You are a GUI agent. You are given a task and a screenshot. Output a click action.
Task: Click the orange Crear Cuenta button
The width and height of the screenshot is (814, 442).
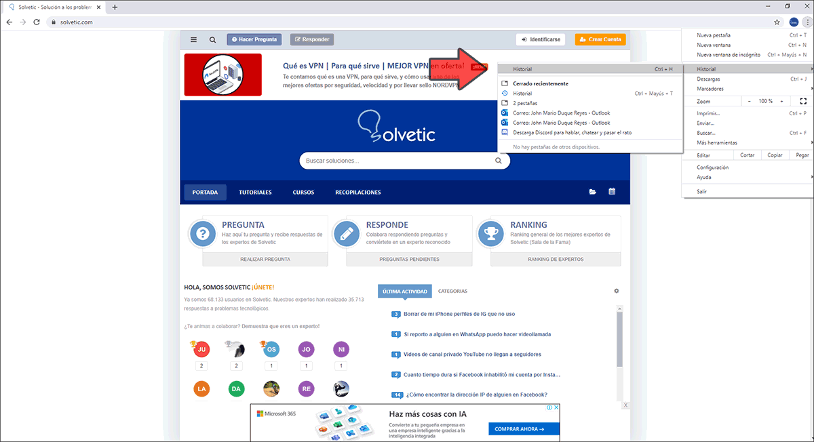point(600,39)
